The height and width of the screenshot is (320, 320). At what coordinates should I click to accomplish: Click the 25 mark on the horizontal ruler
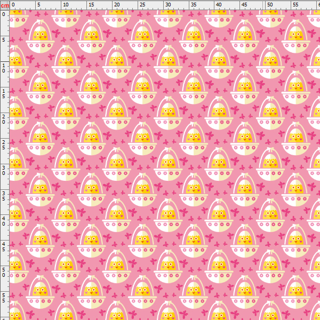coord(142,4)
